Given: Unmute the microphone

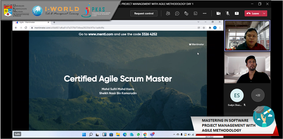Looking at the screenshot, I should (x=228, y=13).
